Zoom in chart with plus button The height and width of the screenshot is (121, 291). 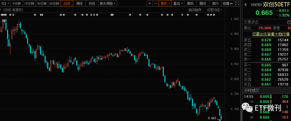[150, 4]
